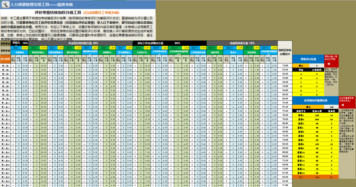
Task: Click the 等级评分标准 blue header
Action: tap(308, 59)
